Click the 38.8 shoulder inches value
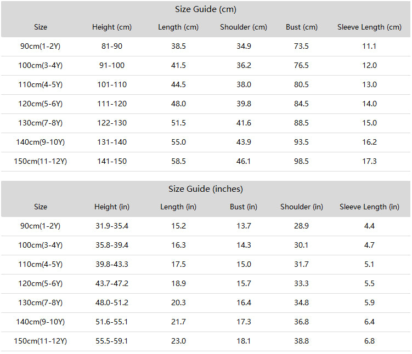This screenshot has width=412, height=354. coord(301,341)
